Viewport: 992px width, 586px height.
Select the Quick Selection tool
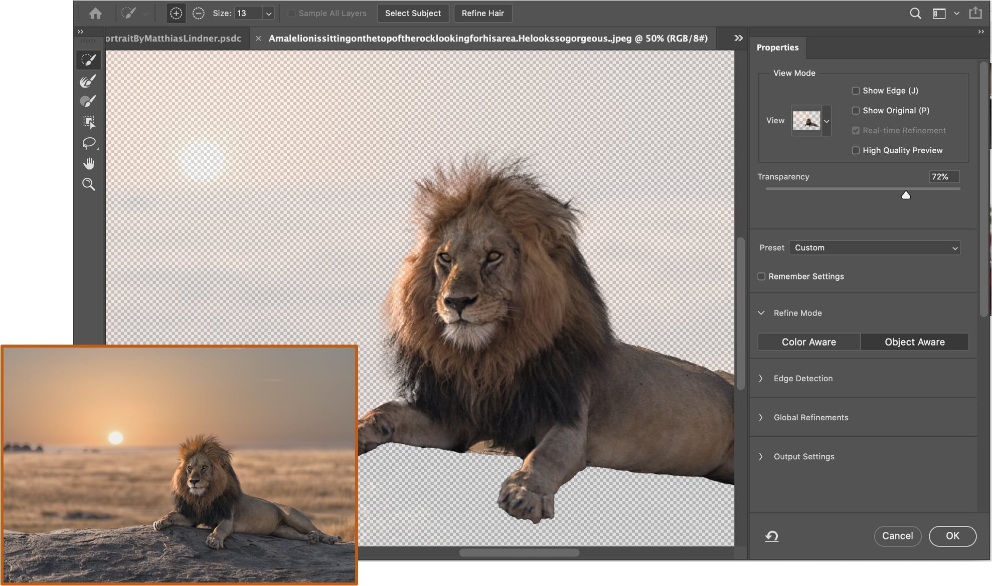89,59
